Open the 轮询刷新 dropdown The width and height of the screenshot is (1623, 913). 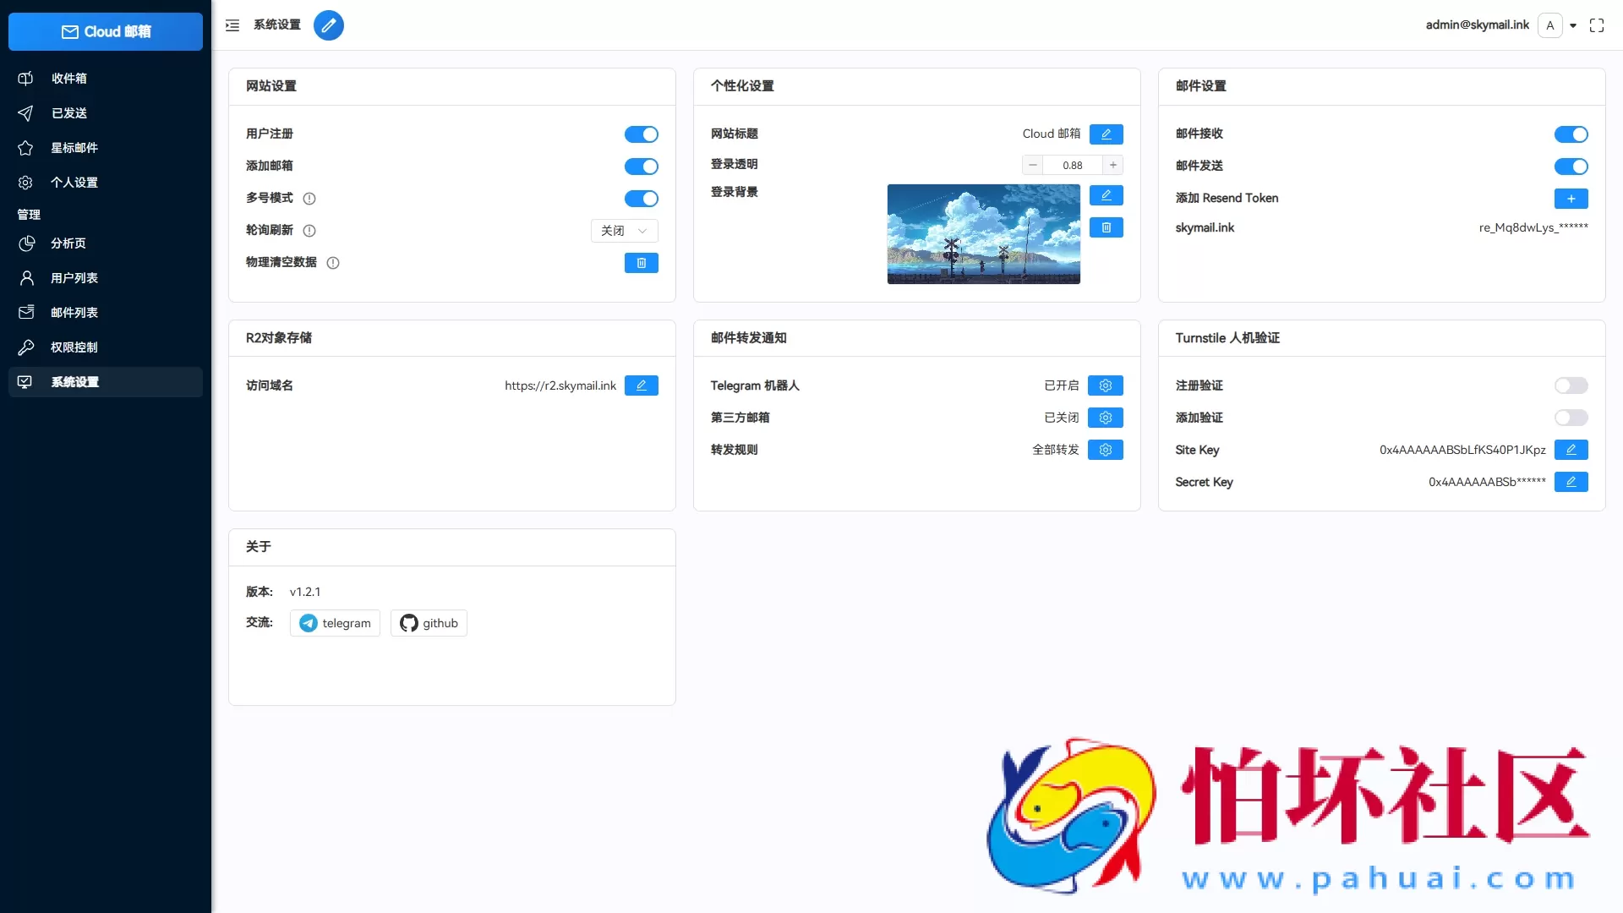point(624,230)
